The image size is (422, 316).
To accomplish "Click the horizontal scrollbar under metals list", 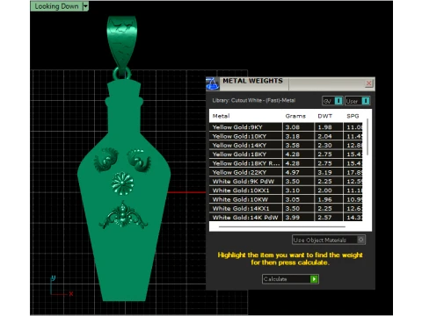I will pos(282,226).
